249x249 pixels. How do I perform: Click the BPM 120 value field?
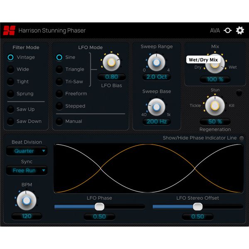coord(27,216)
